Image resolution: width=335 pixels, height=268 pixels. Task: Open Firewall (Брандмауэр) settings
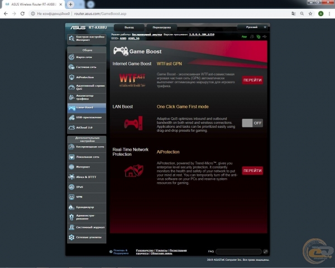click(x=87, y=207)
